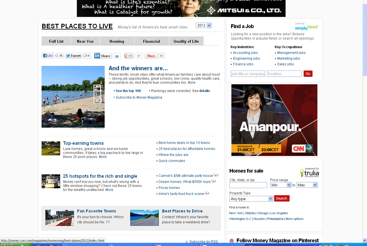
Task: Click 'More options' homes link
Action: click(294, 219)
